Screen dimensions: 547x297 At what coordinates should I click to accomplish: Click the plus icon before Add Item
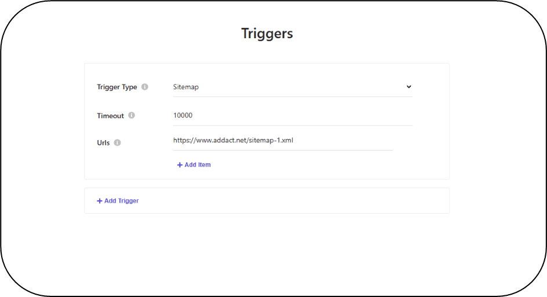click(x=180, y=165)
